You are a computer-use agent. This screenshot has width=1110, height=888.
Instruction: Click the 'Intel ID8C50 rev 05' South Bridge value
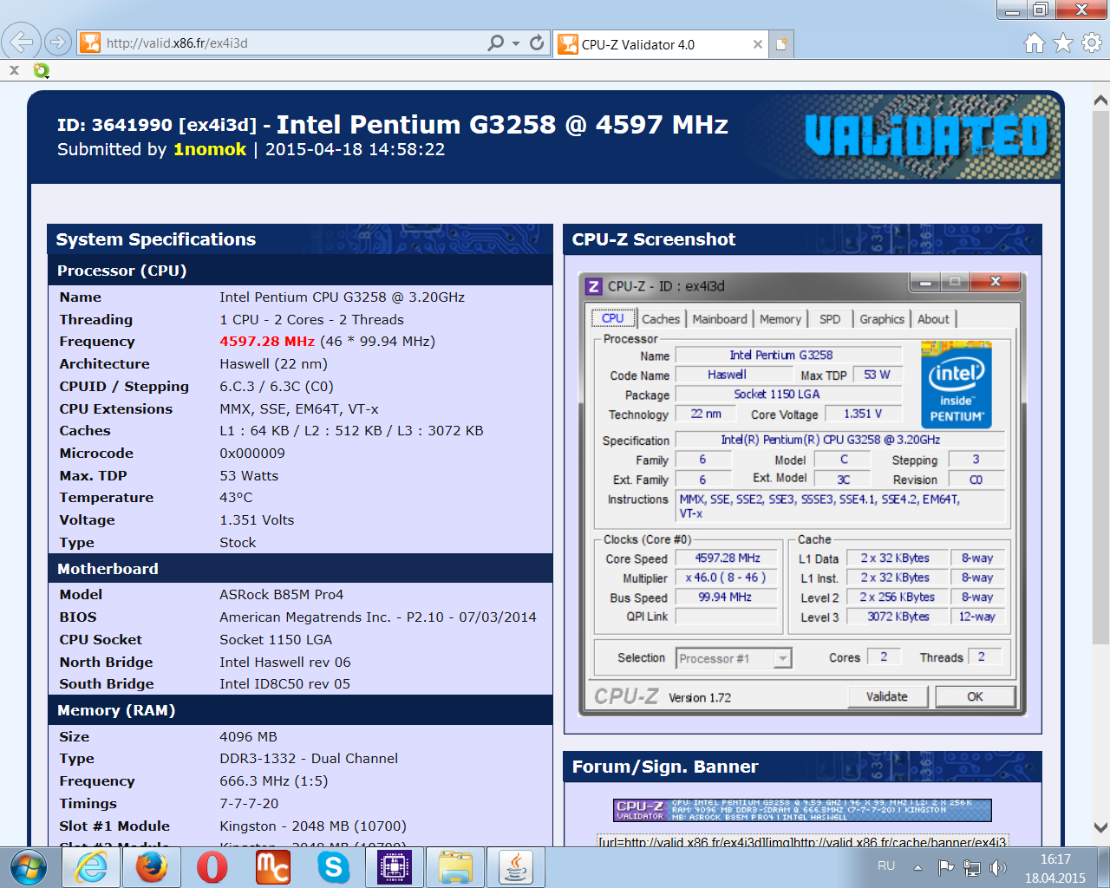pyautogui.click(x=285, y=684)
